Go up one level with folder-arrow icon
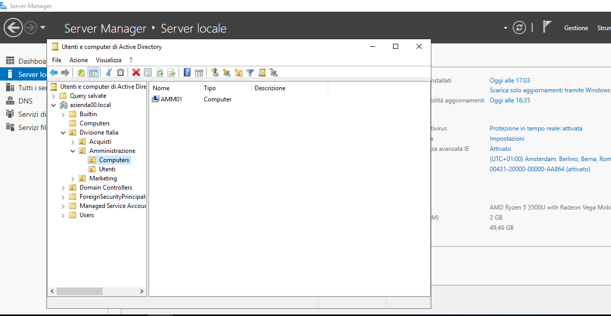 81,72
